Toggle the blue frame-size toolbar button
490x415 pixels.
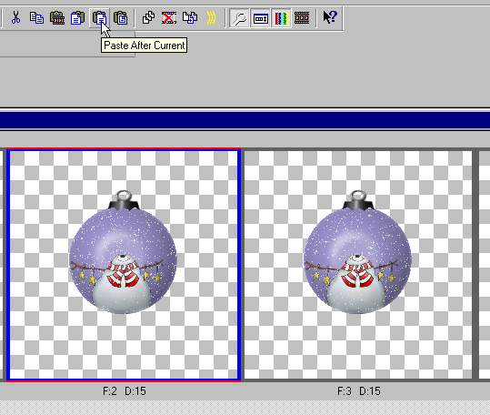[x=260, y=18]
